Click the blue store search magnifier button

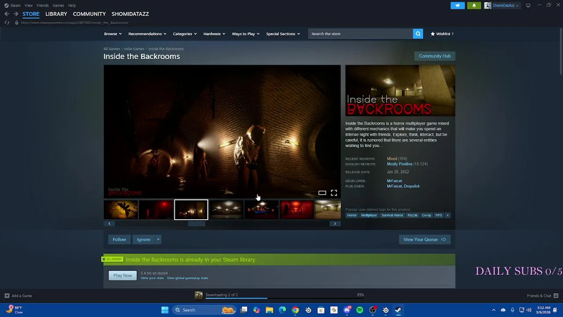click(x=418, y=34)
